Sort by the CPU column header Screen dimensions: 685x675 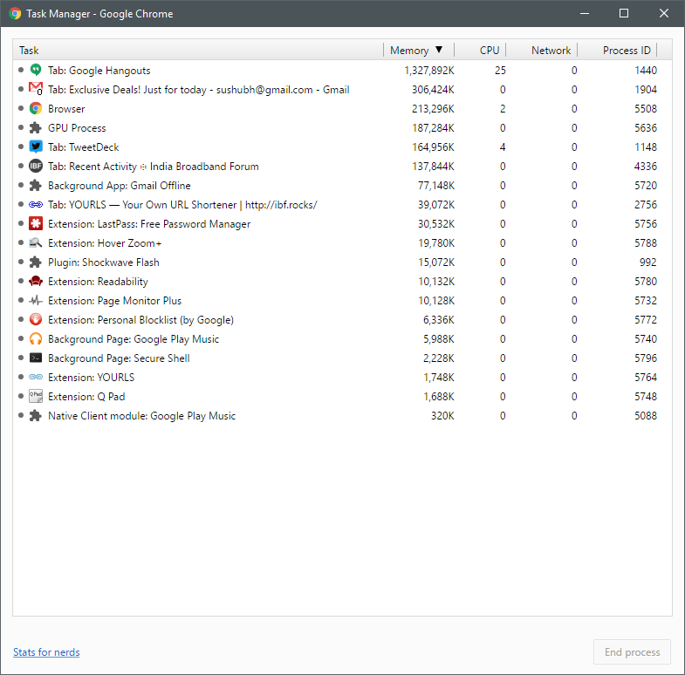(x=490, y=51)
